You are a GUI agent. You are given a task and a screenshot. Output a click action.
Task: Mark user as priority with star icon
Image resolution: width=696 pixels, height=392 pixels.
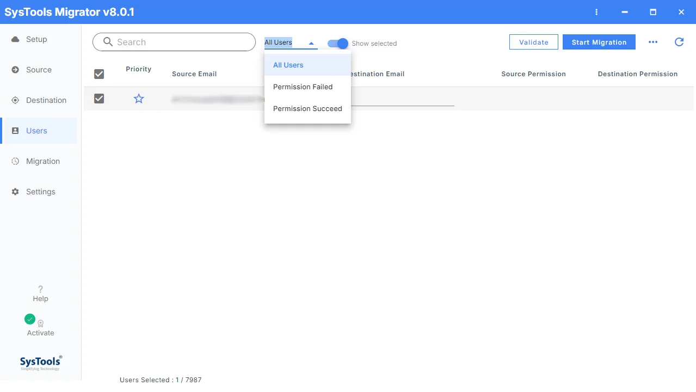(139, 99)
